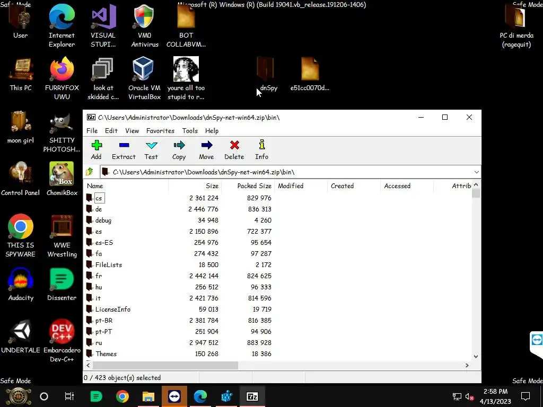543x407 pixels.
Task: Select the PC di merda folder
Action: coord(516,26)
